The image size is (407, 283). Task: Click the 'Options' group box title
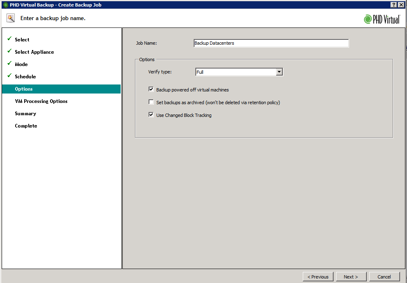tap(147, 59)
